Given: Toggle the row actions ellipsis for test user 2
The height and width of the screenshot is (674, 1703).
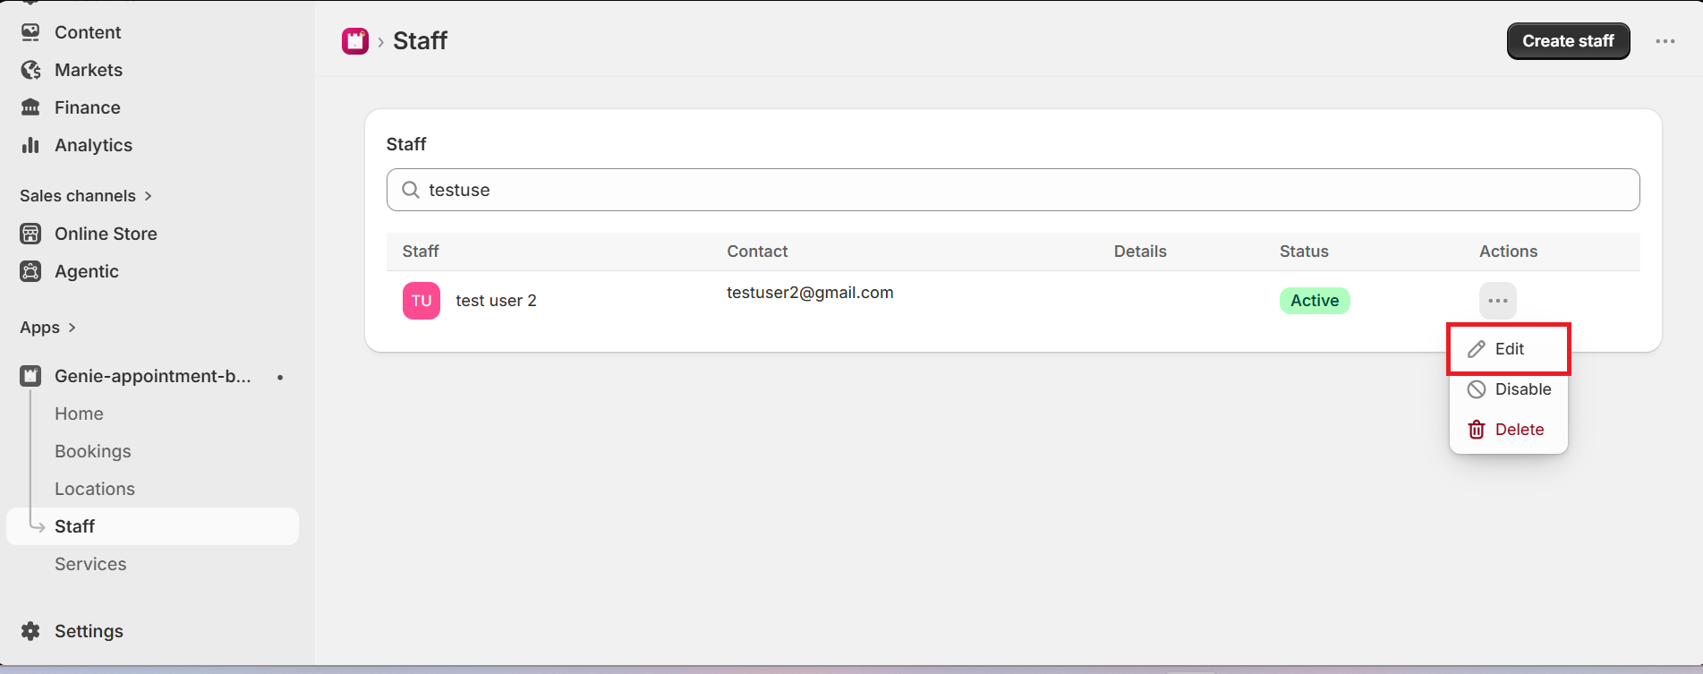Looking at the screenshot, I should coord(1498,301).
